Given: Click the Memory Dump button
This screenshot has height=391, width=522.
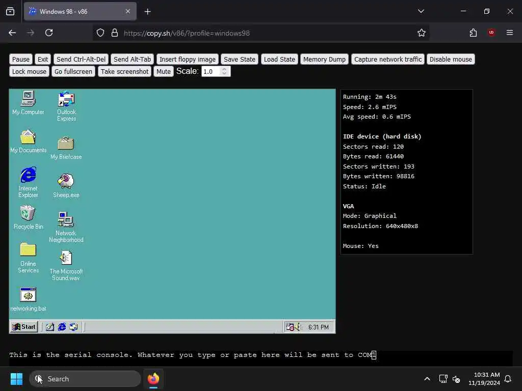Looking at the screenshot, I should pyautogui.click(x=324, y=59).
